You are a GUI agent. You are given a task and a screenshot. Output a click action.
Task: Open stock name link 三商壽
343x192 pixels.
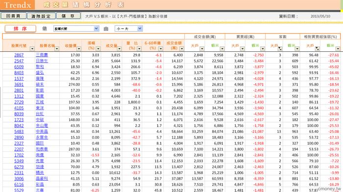click(42, 55)
